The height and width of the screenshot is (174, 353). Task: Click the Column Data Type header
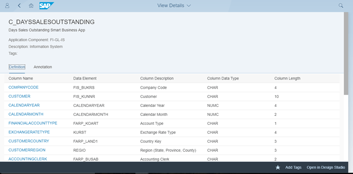pos(223,78)
